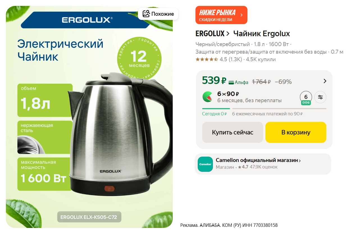Add kettle with В корзину button

point(296,132)
